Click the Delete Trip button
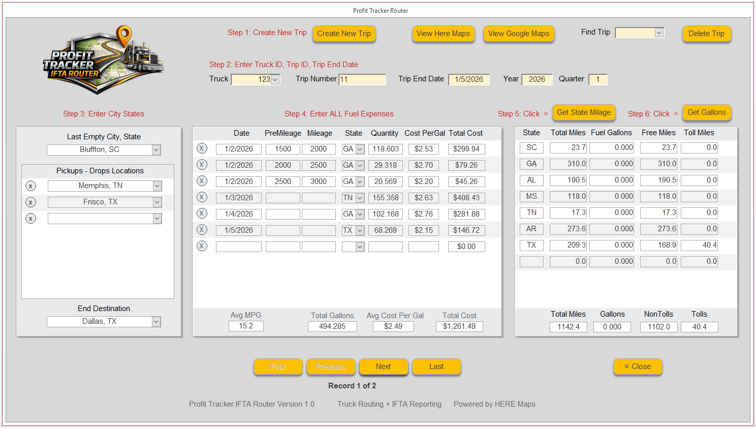Image resolution: width=756 pixels, height=428 pixels. coord(707,34)
